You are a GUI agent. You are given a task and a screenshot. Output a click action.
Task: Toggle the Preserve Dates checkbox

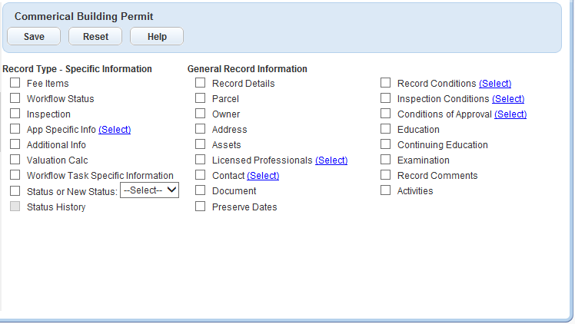tap(201, 207)
